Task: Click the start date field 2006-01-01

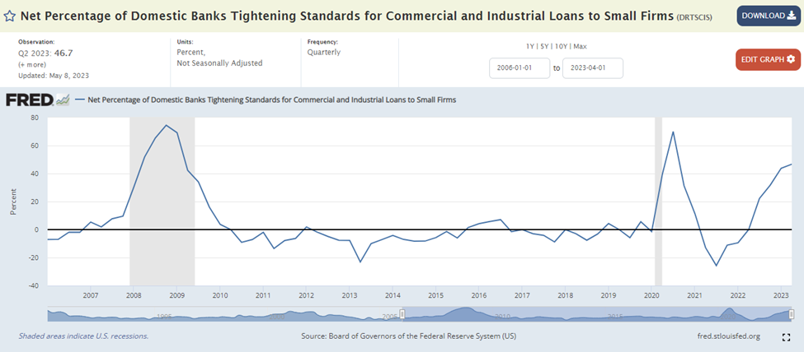Action: click(x=519, y=68)
